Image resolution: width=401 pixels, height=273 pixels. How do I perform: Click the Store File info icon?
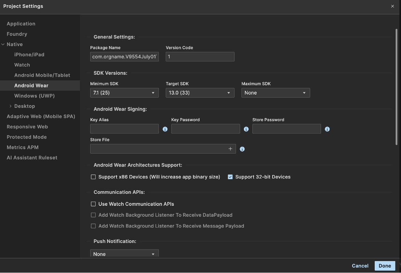coord(242,149)
